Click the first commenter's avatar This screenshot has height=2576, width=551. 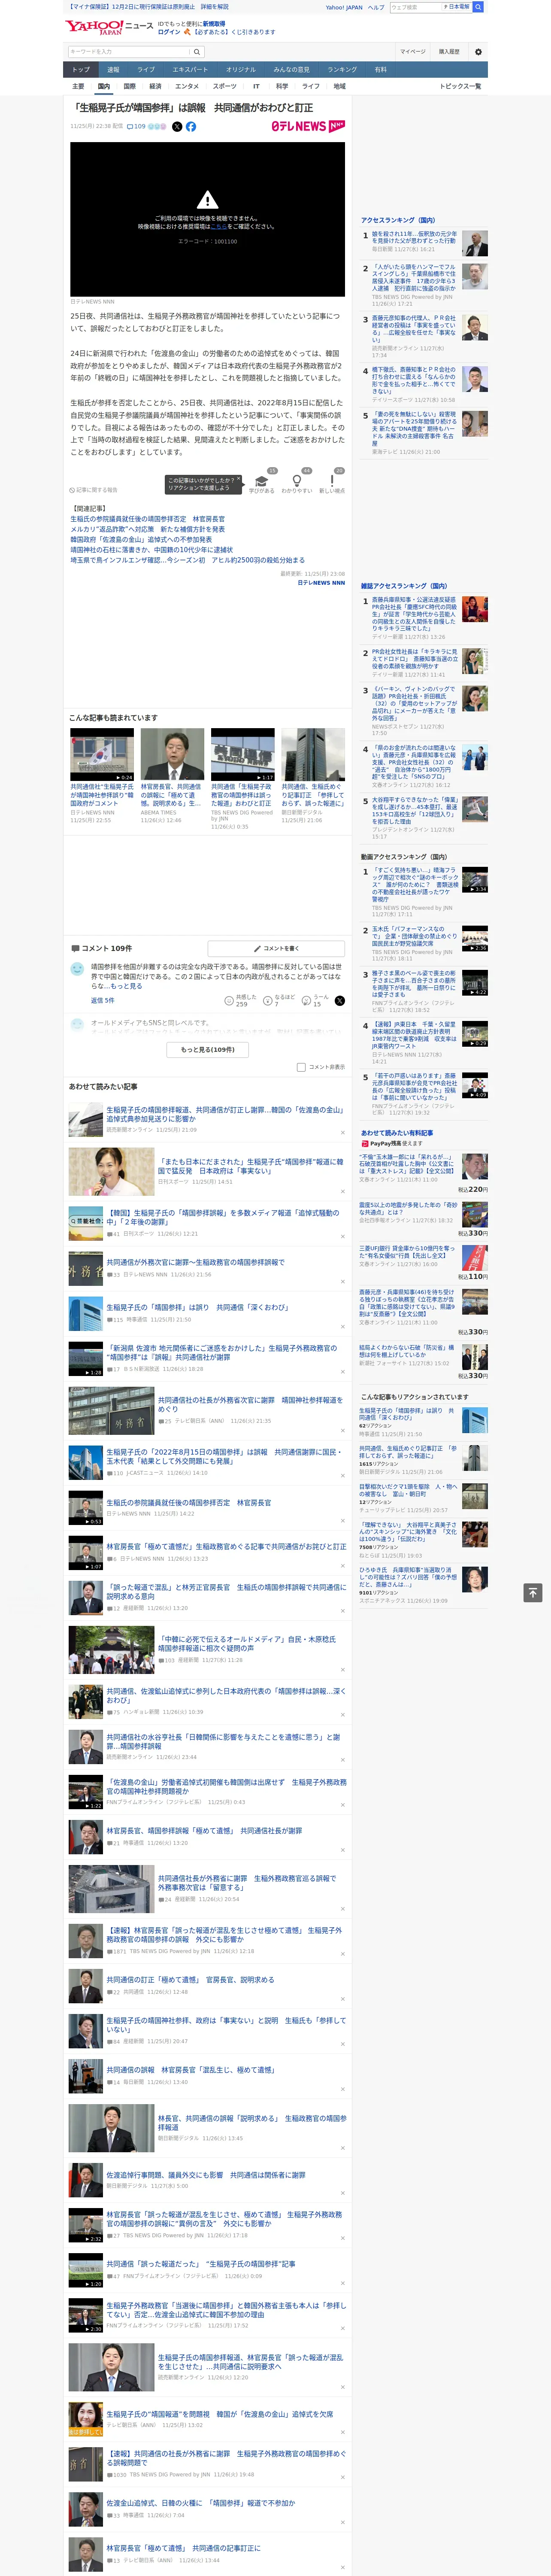click(77, 969)
